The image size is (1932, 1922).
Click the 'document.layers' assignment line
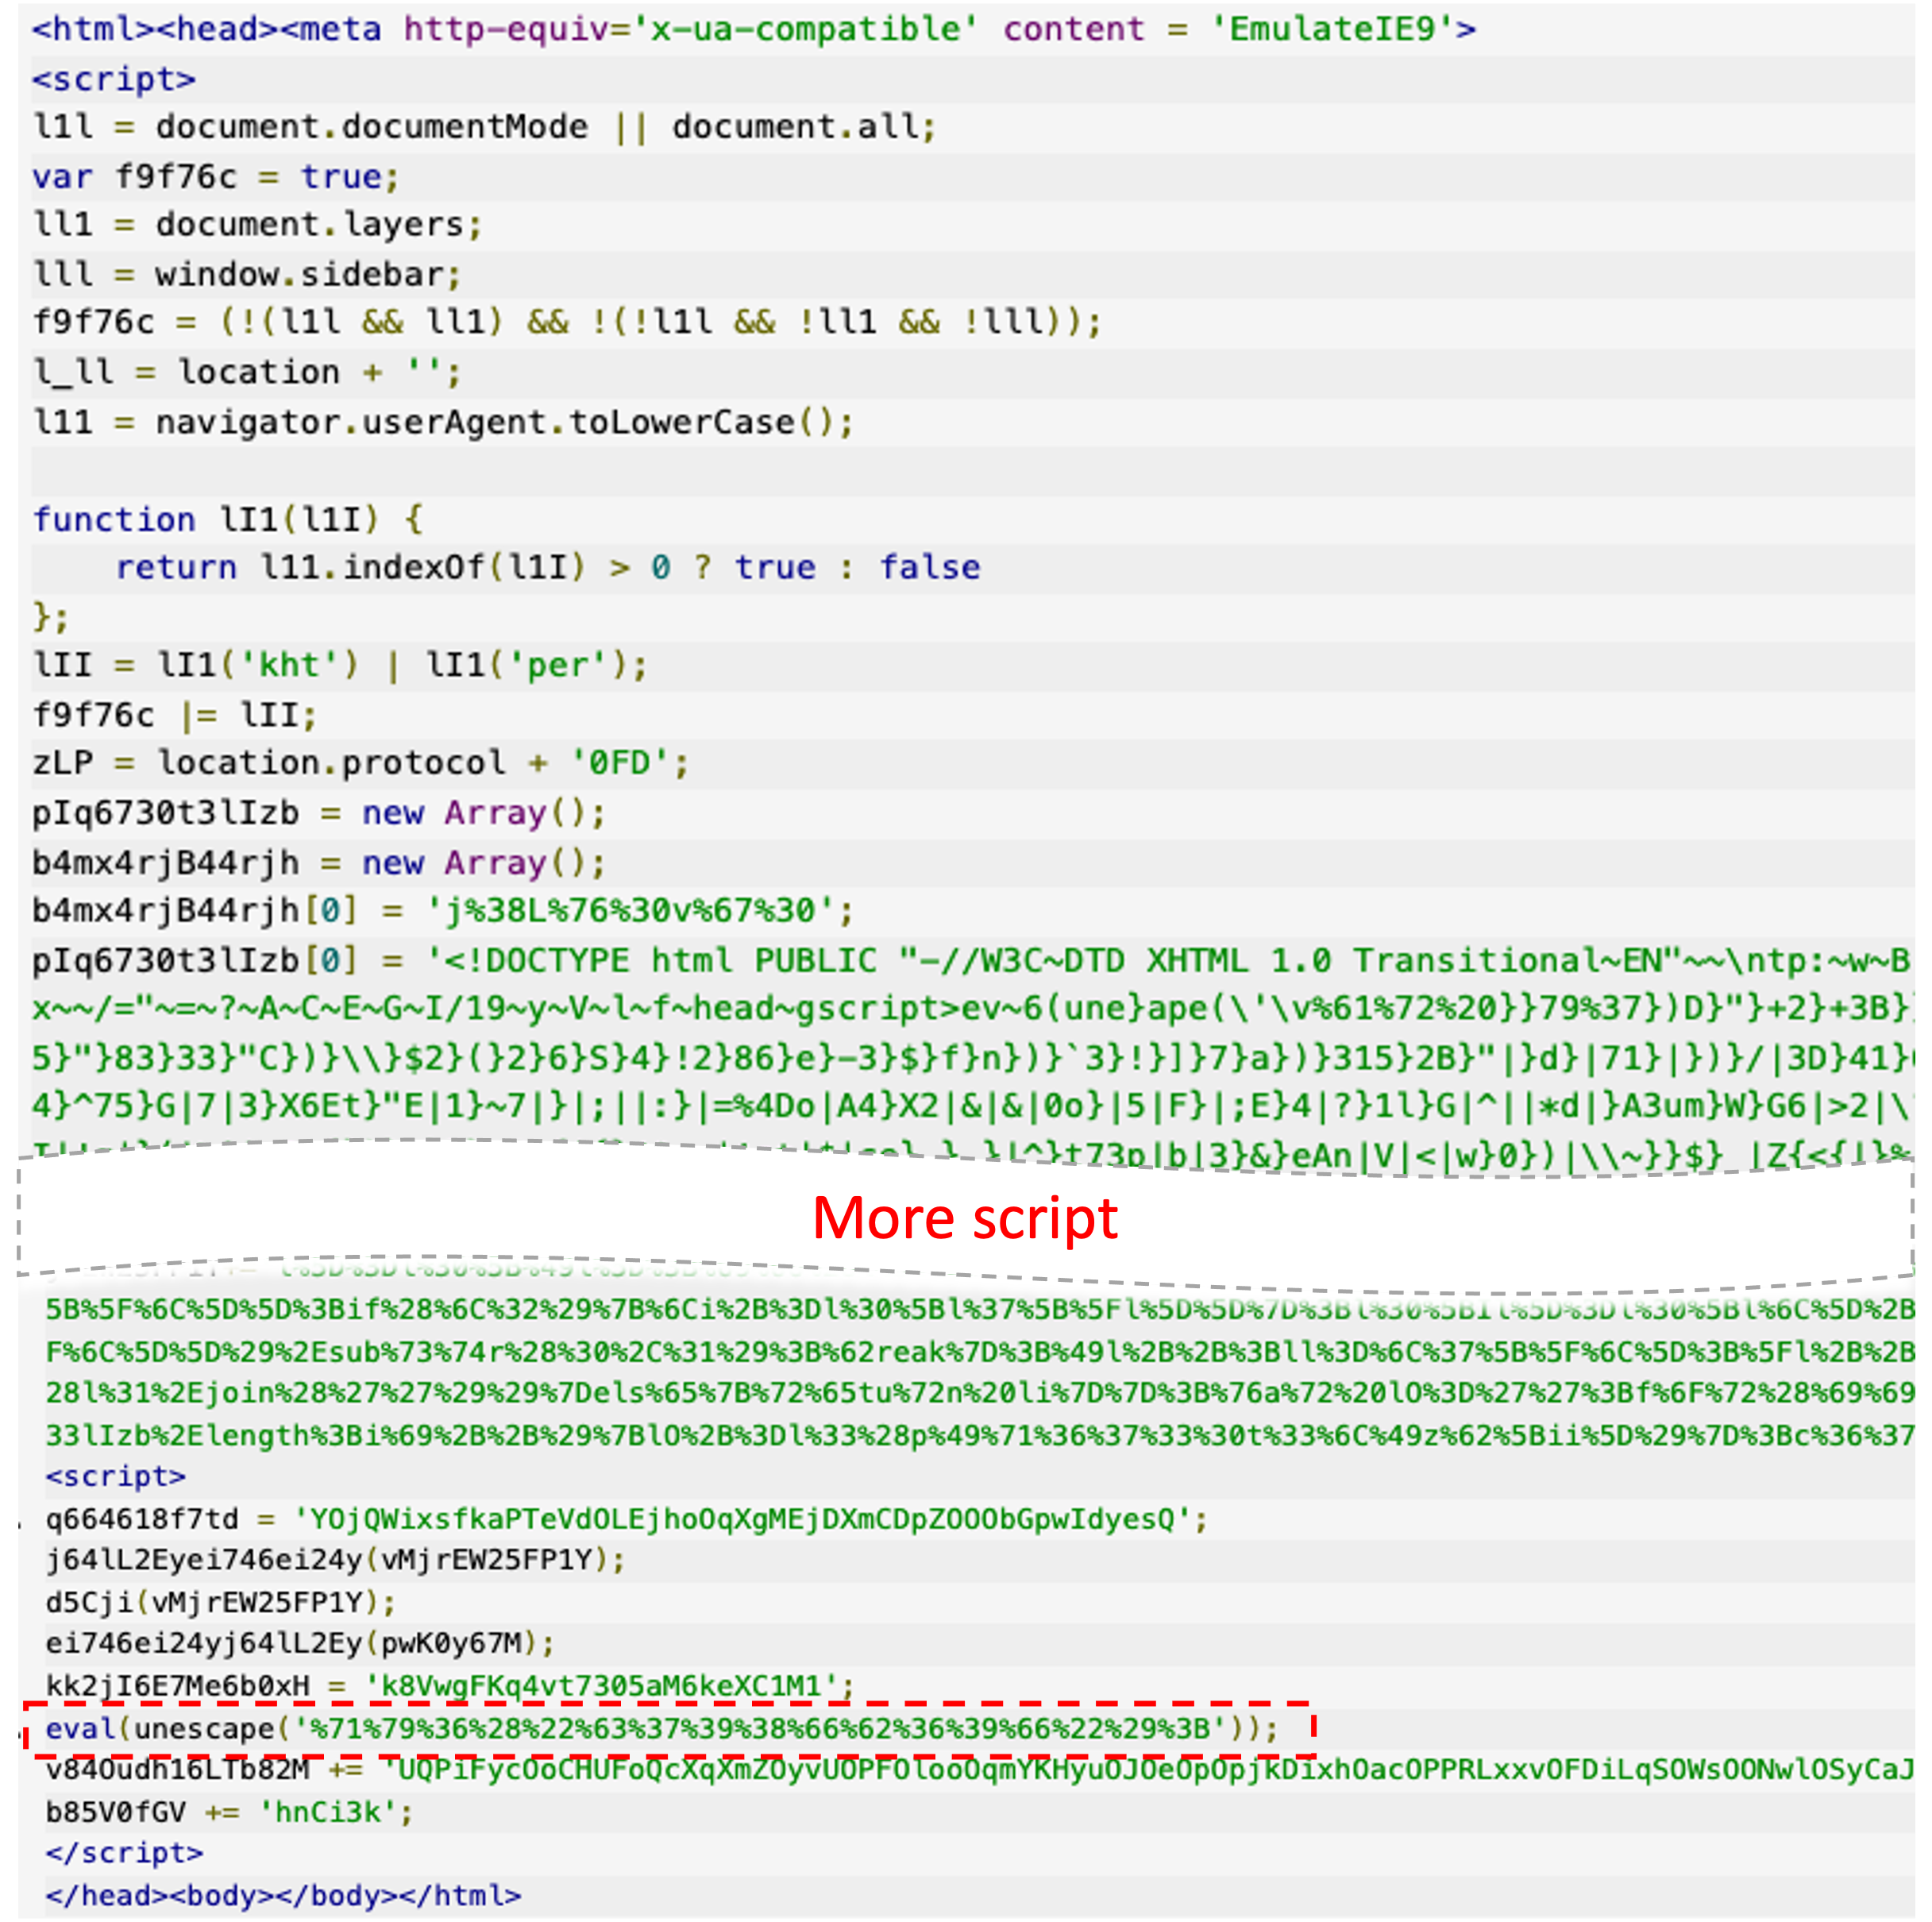257,224
